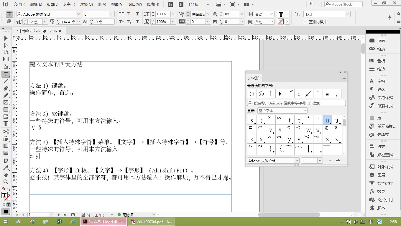Select the Pen tool
Image resolution: width=401 pixels, height=226 pixels.
6,88
